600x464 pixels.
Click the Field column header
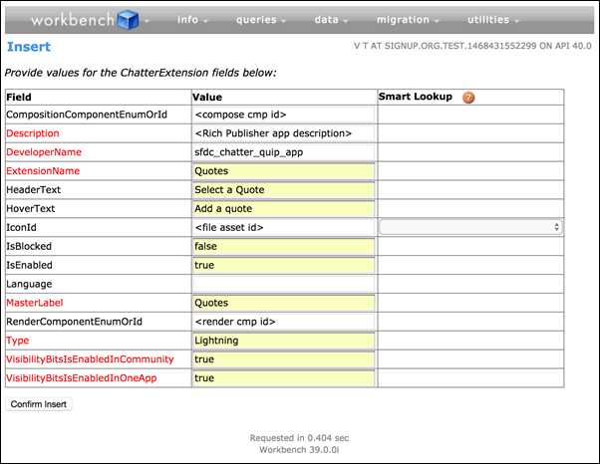[x=19, y=97]
